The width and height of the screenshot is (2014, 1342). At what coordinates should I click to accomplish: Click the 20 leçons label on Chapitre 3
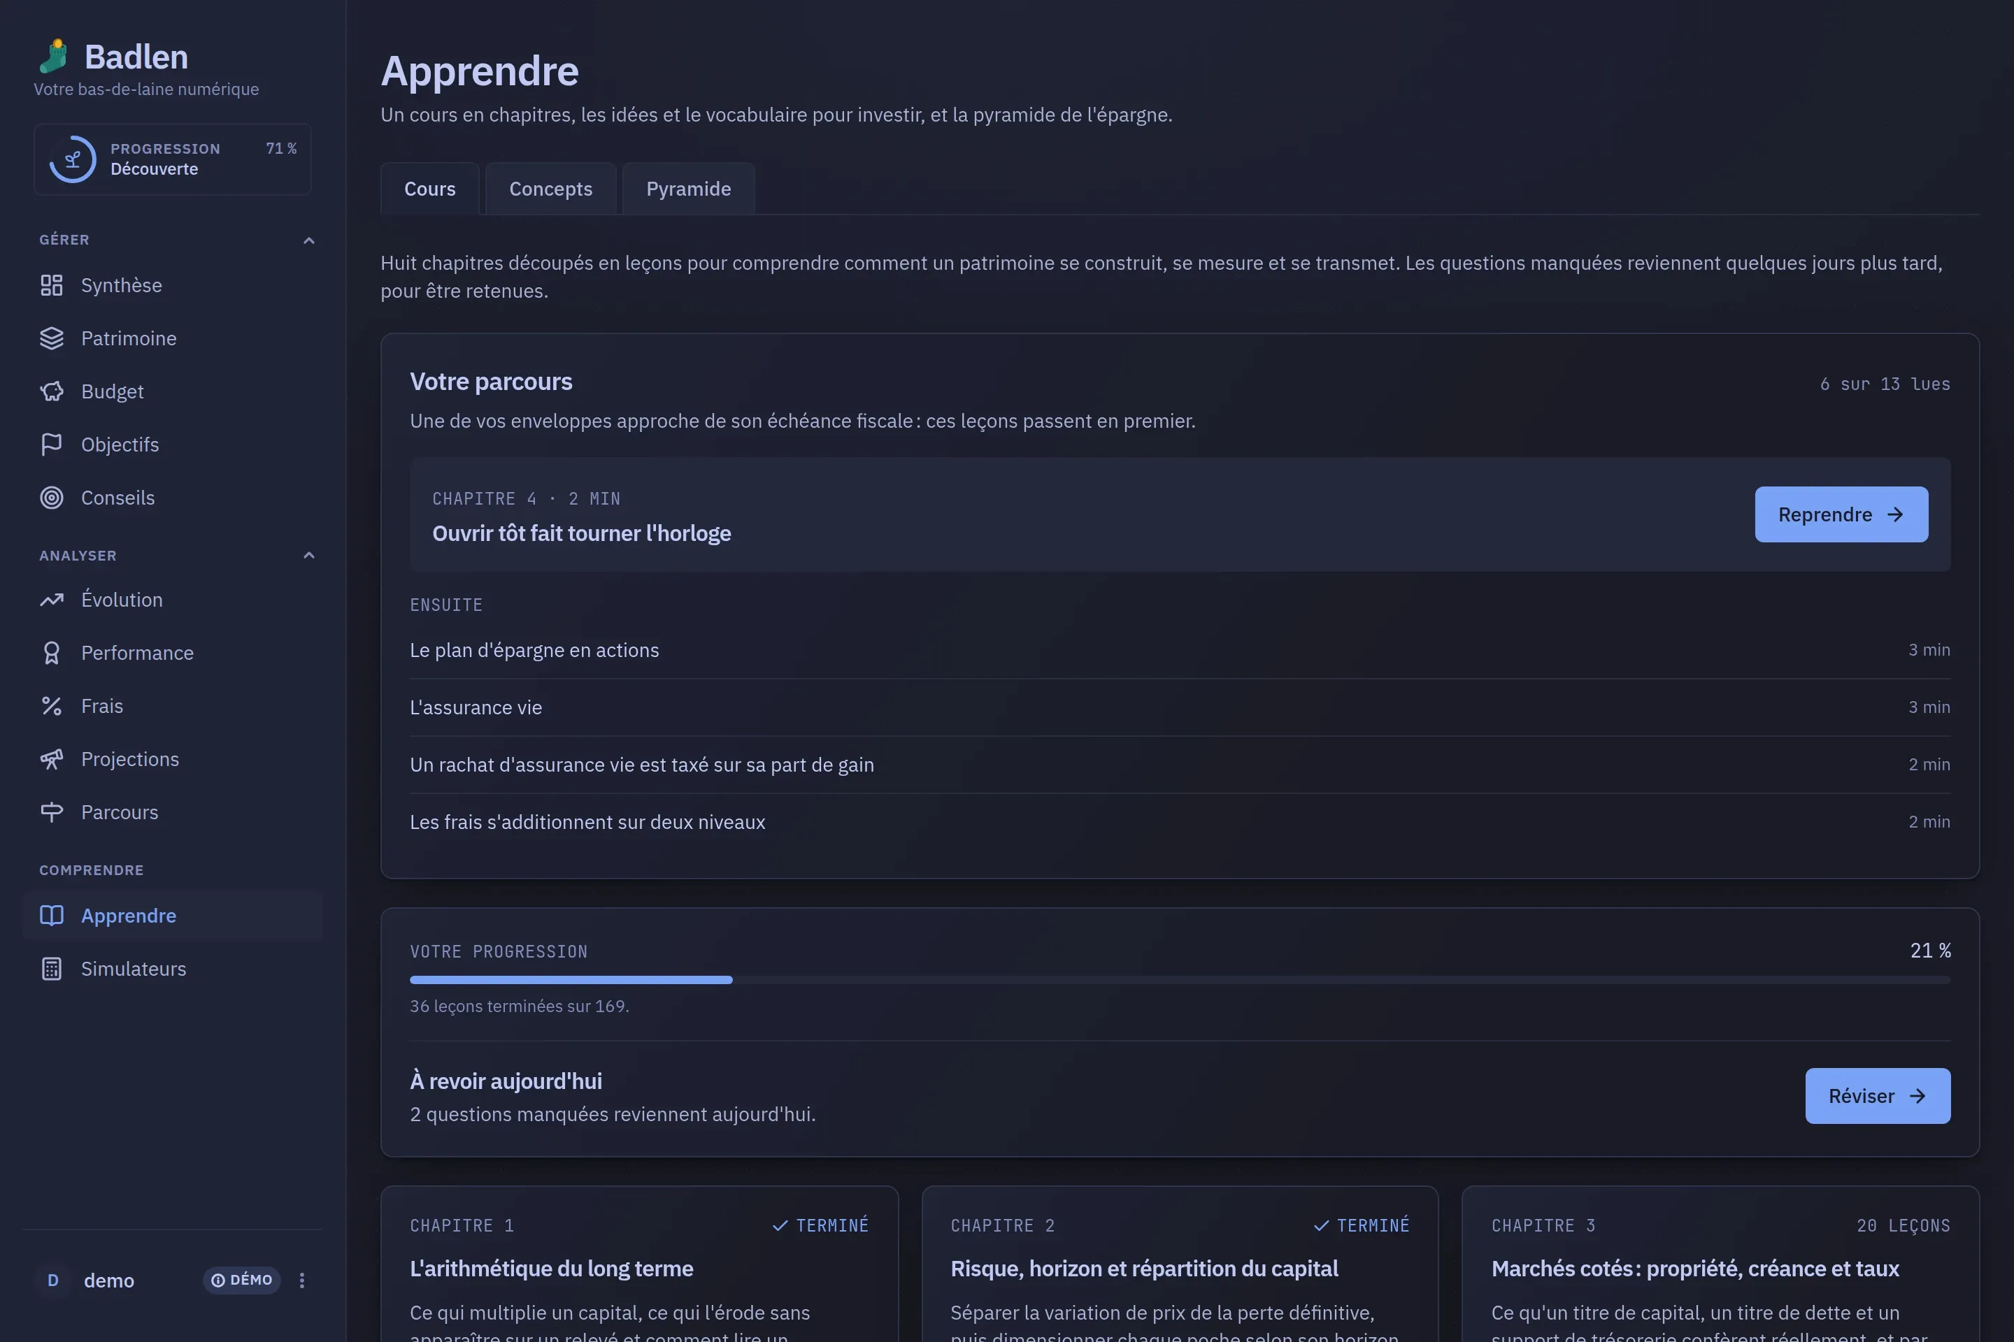tap(1903, 1225)
